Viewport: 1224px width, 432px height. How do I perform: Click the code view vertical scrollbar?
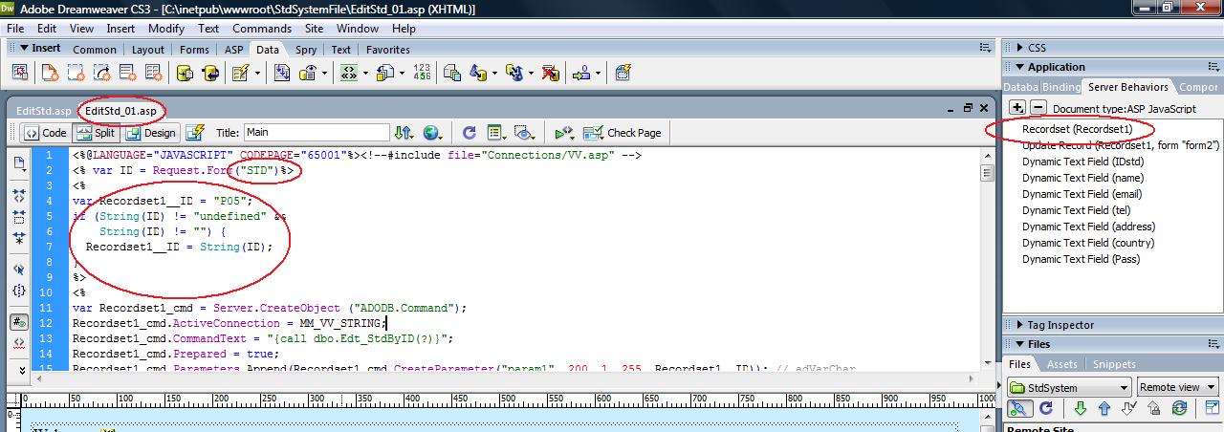987,258
